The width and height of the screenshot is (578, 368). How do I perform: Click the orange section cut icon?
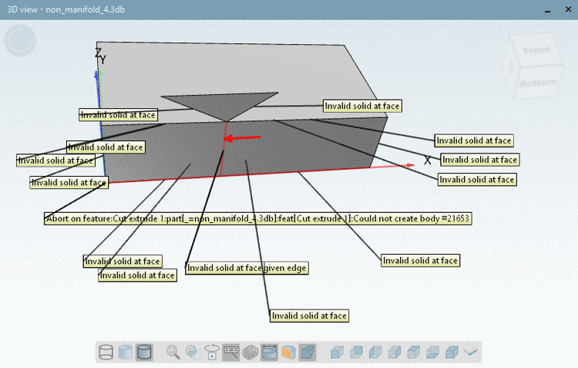pos(289,352)
